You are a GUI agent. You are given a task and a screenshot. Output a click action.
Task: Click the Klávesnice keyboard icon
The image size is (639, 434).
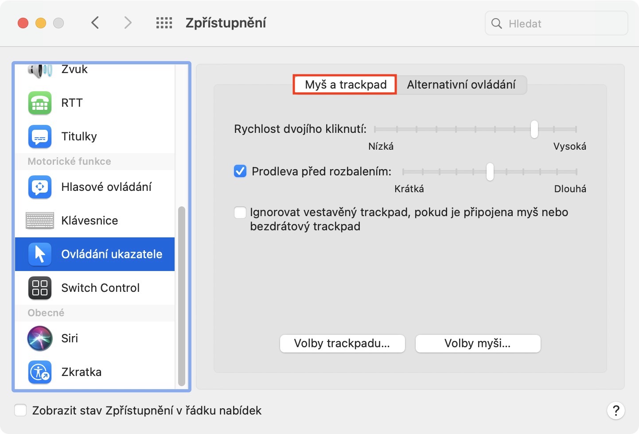(40, 221)
